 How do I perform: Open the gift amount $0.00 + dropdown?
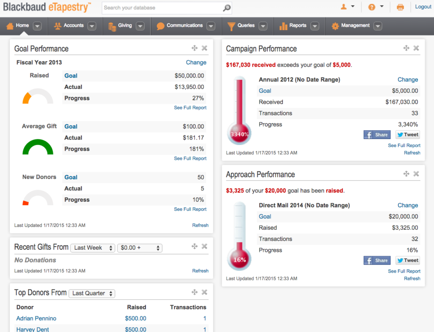(139, 248)
